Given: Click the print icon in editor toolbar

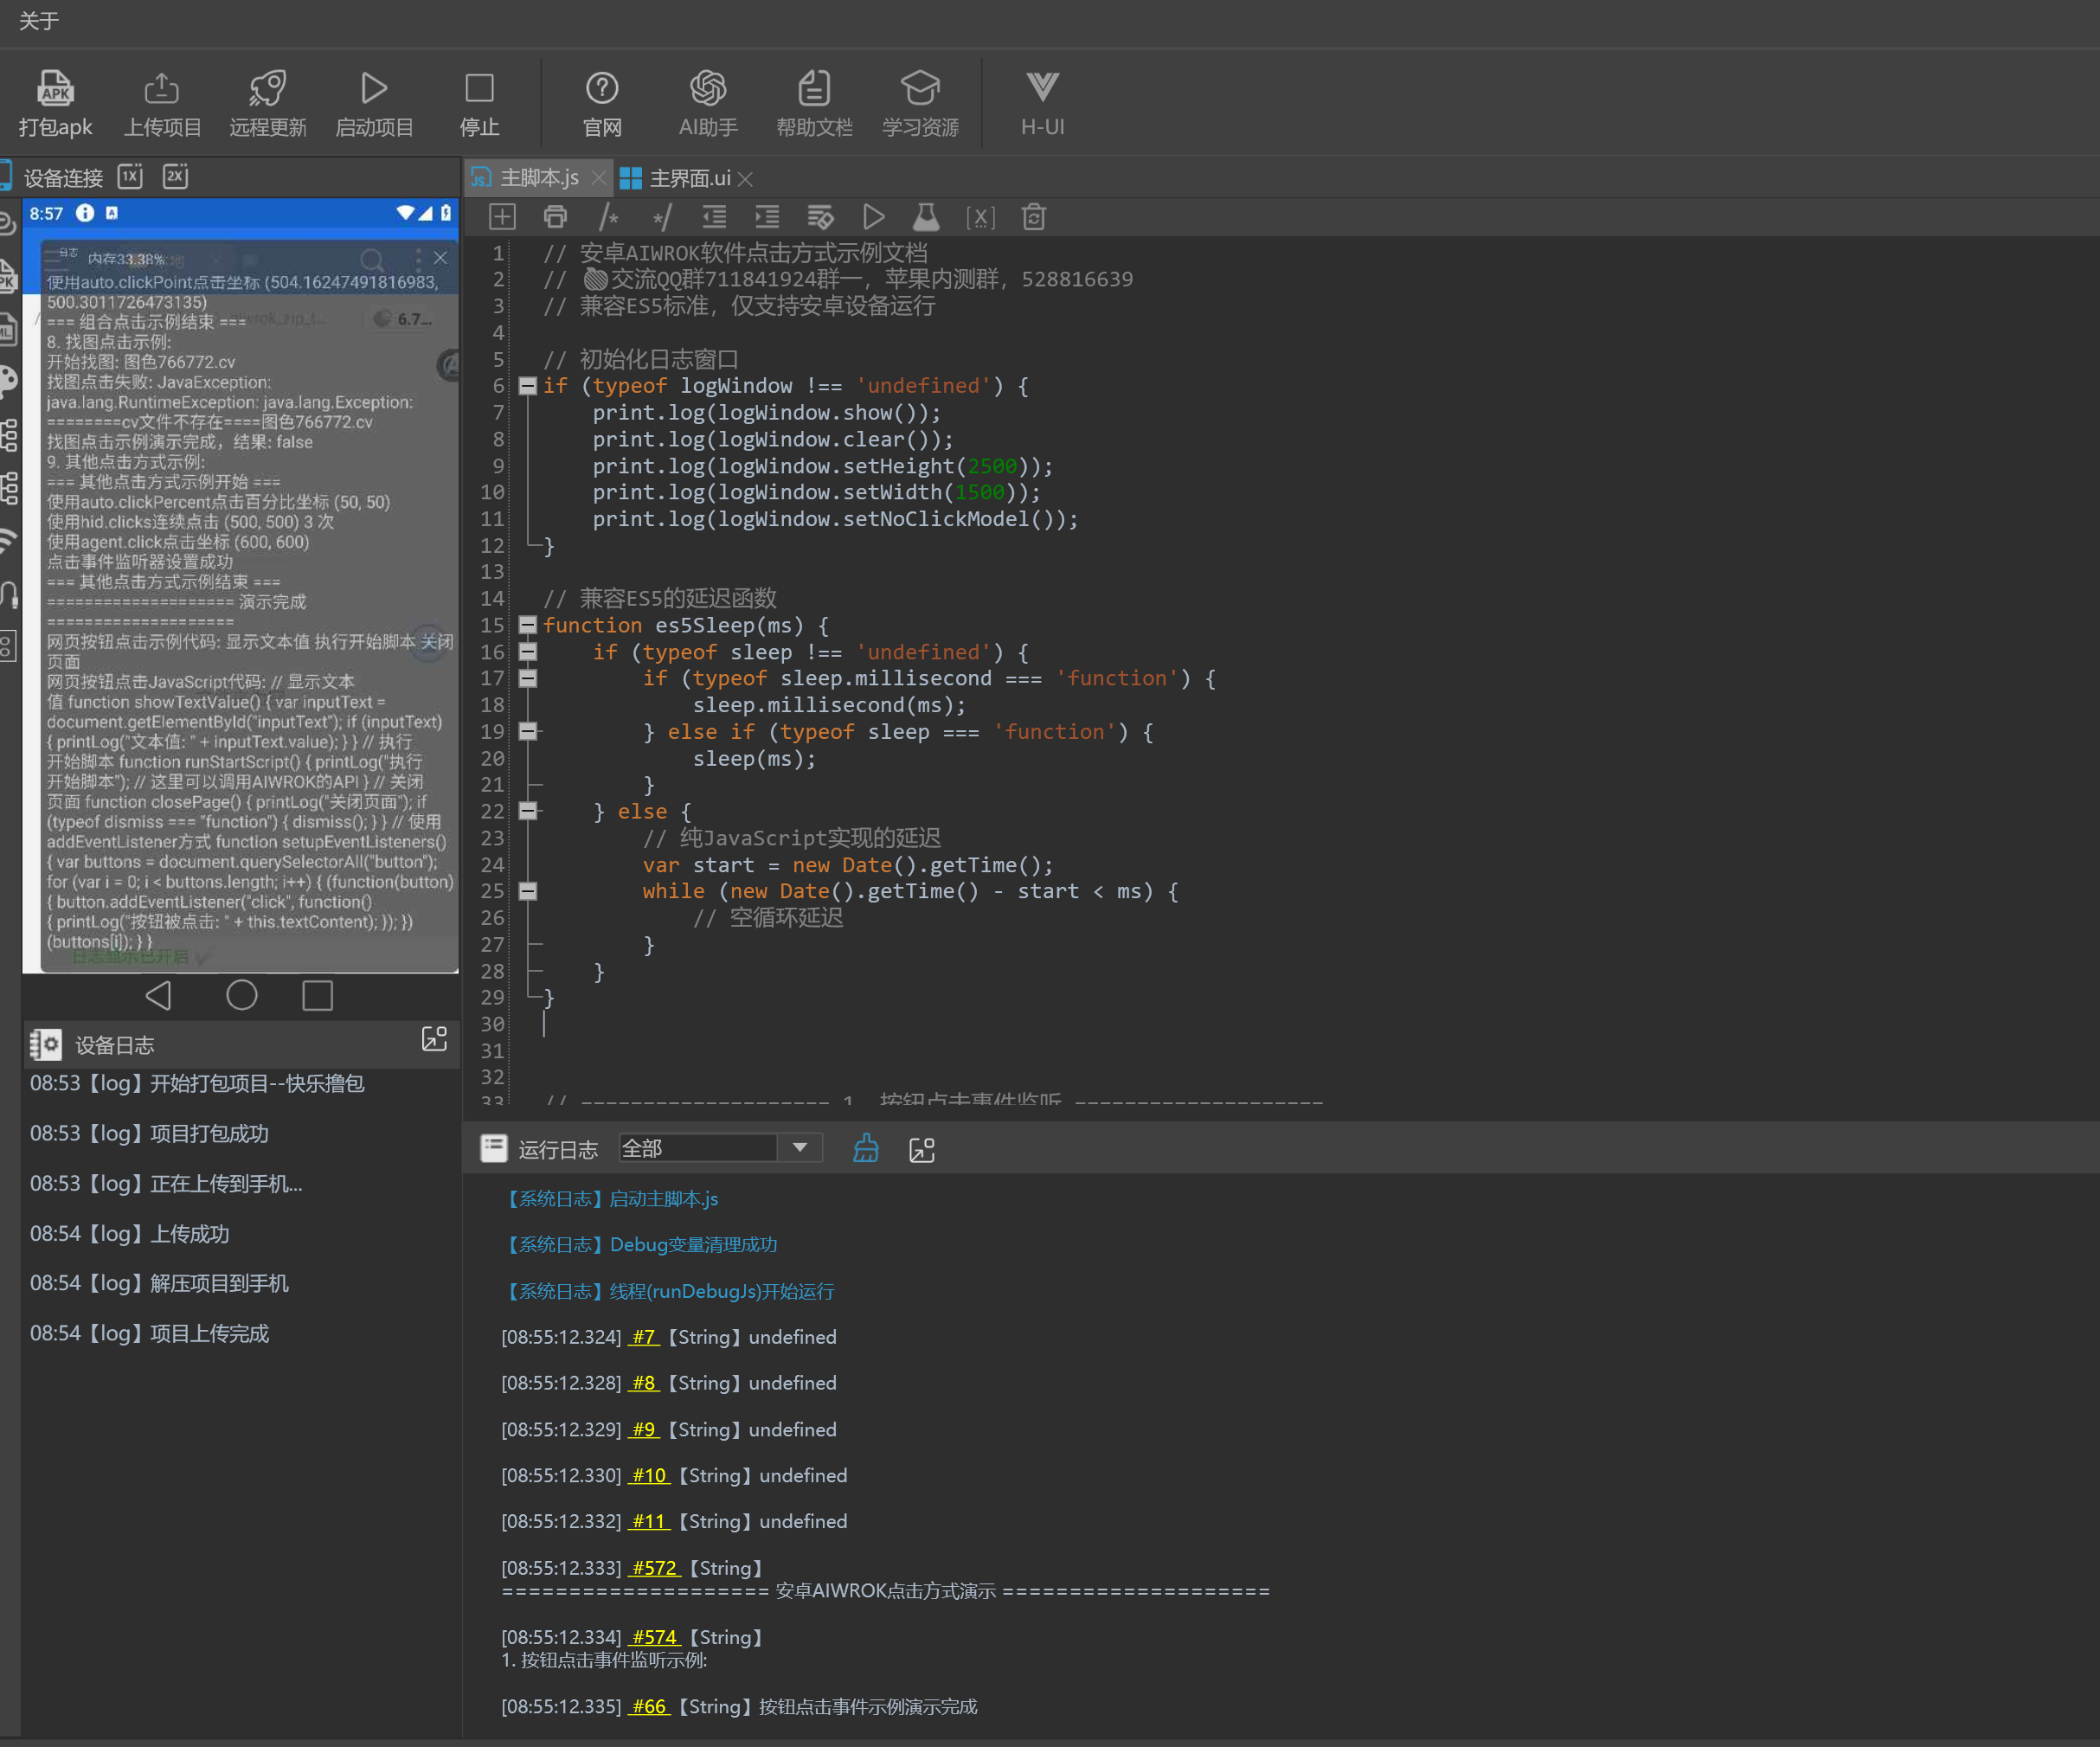Looking at the screenshot, I should pos(555,217).
